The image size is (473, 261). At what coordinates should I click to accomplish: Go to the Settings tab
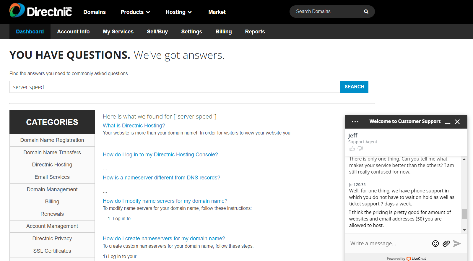[192, 32]
